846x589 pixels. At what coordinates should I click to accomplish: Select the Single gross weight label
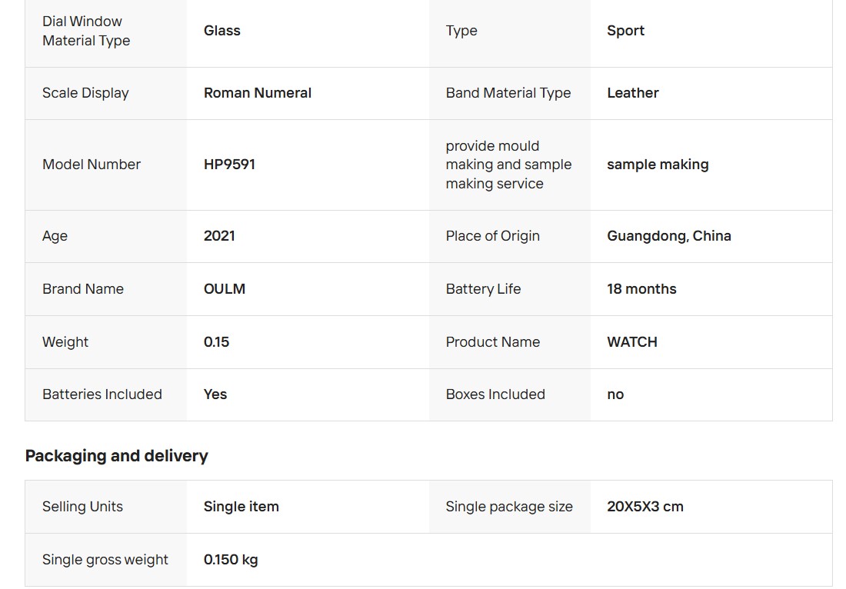(105, 560)
